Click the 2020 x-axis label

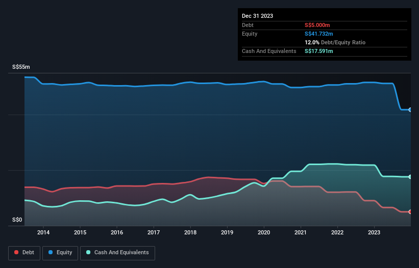pyautogui.click(x=264, y=232)
